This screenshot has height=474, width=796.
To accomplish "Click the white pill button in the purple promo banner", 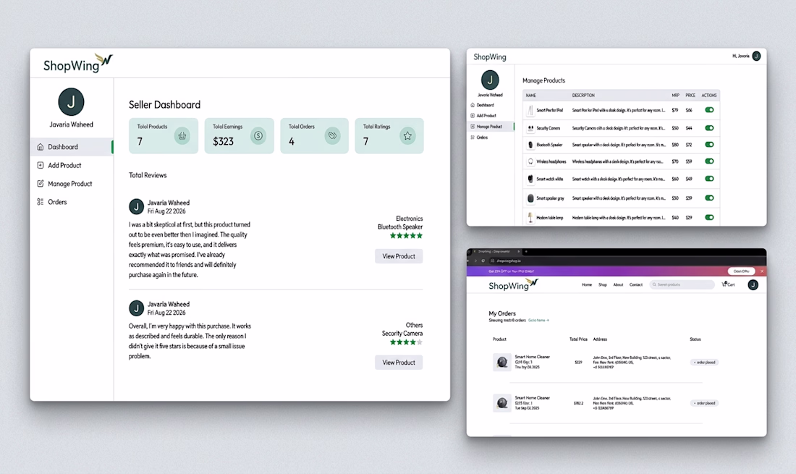I will click(x=741, y=271).
